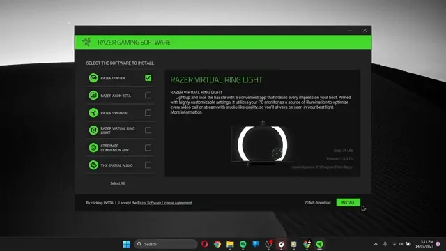Enable the Razer Virtual Ring Light checkbox
Image resolution: width=446 pixels, height=251 pixels.
click(x=148, y=130)
